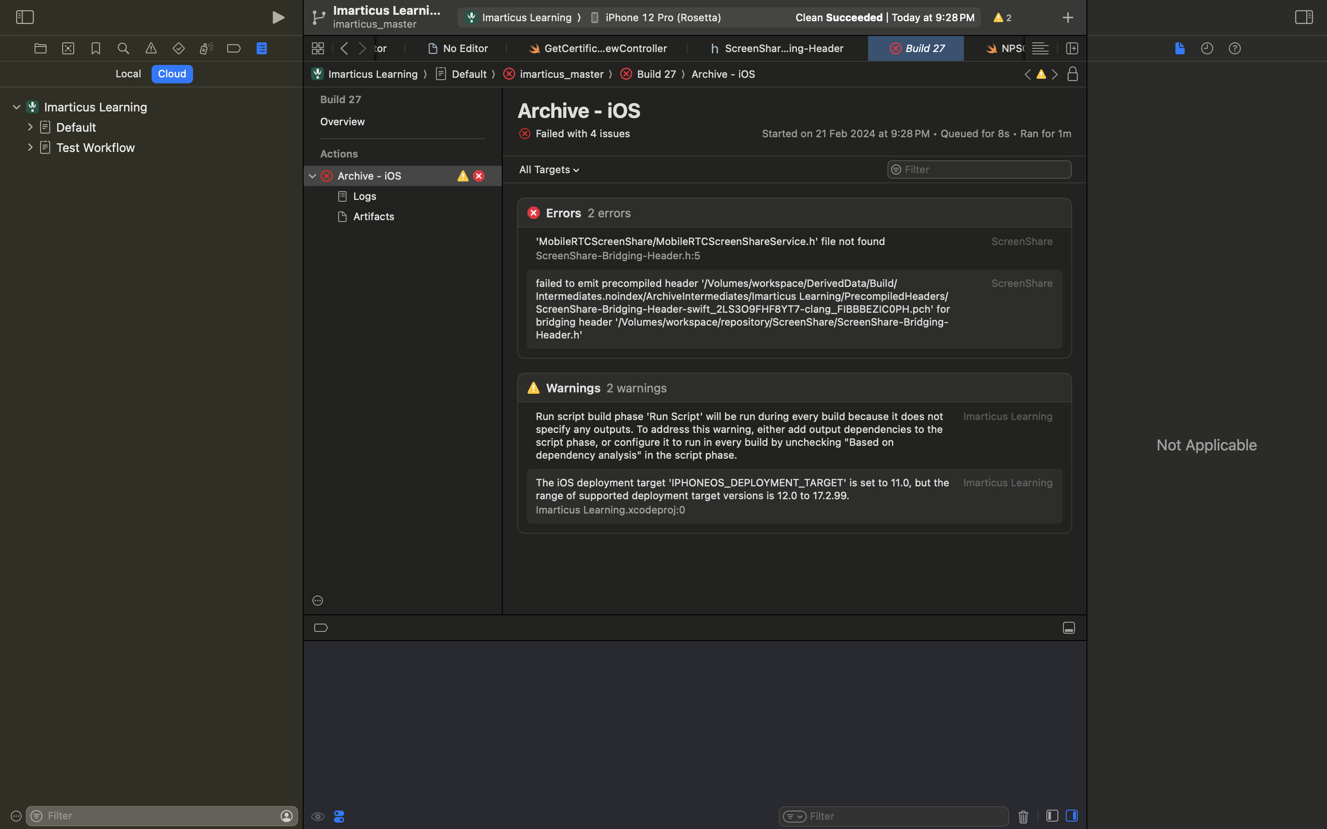Click the trash icon in debug area

1023,817
